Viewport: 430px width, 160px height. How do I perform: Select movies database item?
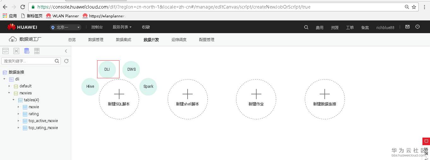(x=26, y=93)
